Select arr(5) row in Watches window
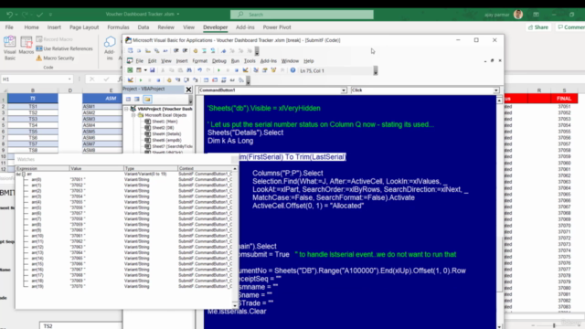Image resolution: width=585 pixels, height=329 pixels. (x=125, y=207)
